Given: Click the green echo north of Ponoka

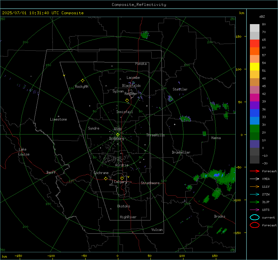Looking at the screenshot, I should pos(145,35).
